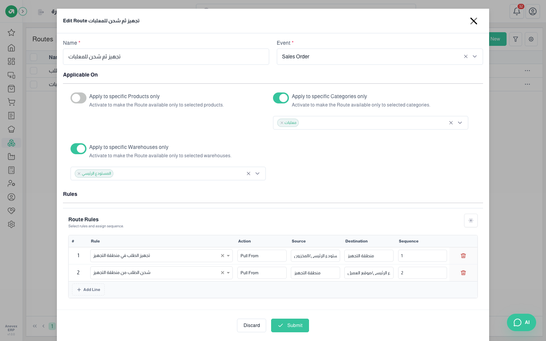Edit Sequence field of row 2

click(x=422, y=273)
